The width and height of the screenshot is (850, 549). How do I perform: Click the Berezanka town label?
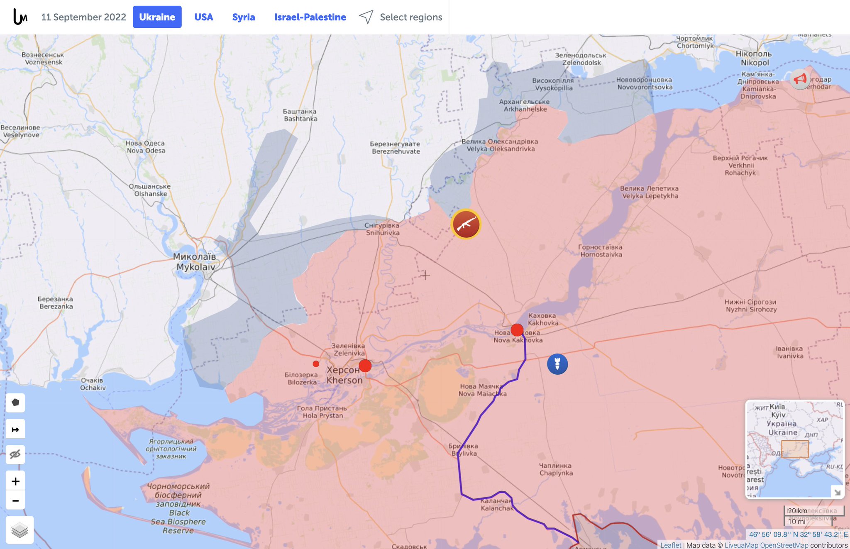[56, 303]
